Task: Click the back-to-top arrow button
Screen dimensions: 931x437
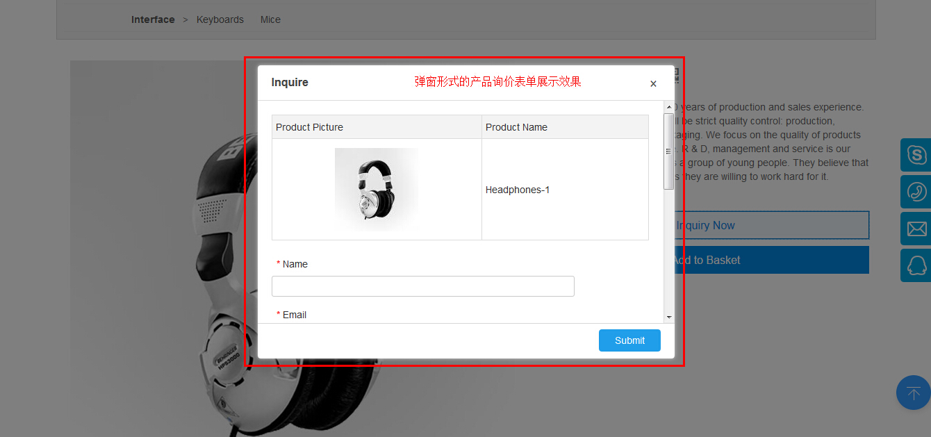Action: click(x=914, y=393)
